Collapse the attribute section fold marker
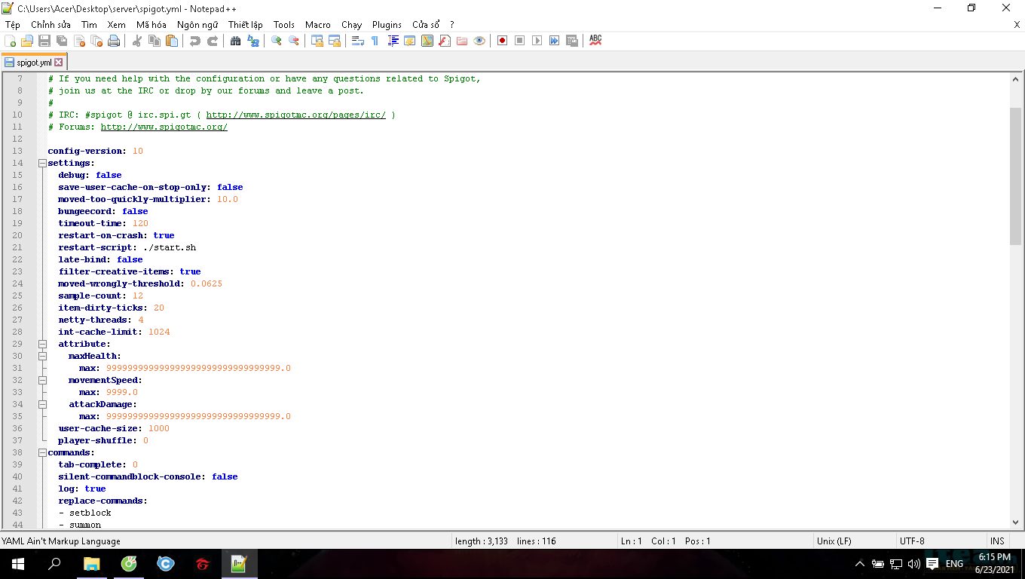1025x579 pixels. pos(42,344)
